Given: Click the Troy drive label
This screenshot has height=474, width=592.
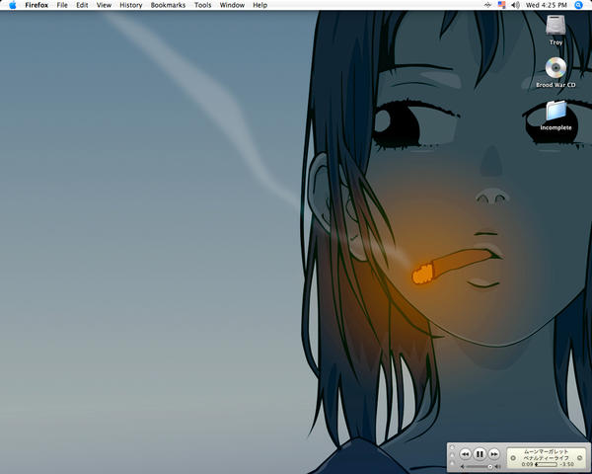Looking at the screenshot, I should (555, 42).
